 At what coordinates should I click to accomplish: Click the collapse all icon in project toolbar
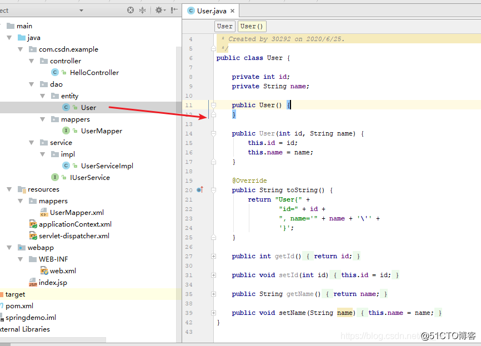pos(142,10)
